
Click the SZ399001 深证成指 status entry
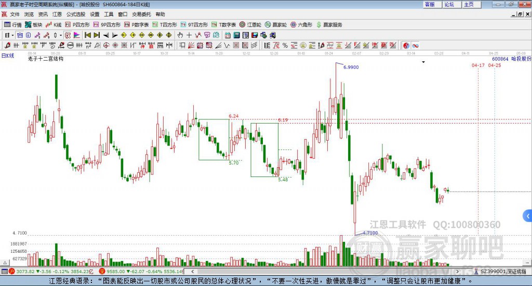click(500, 271)
